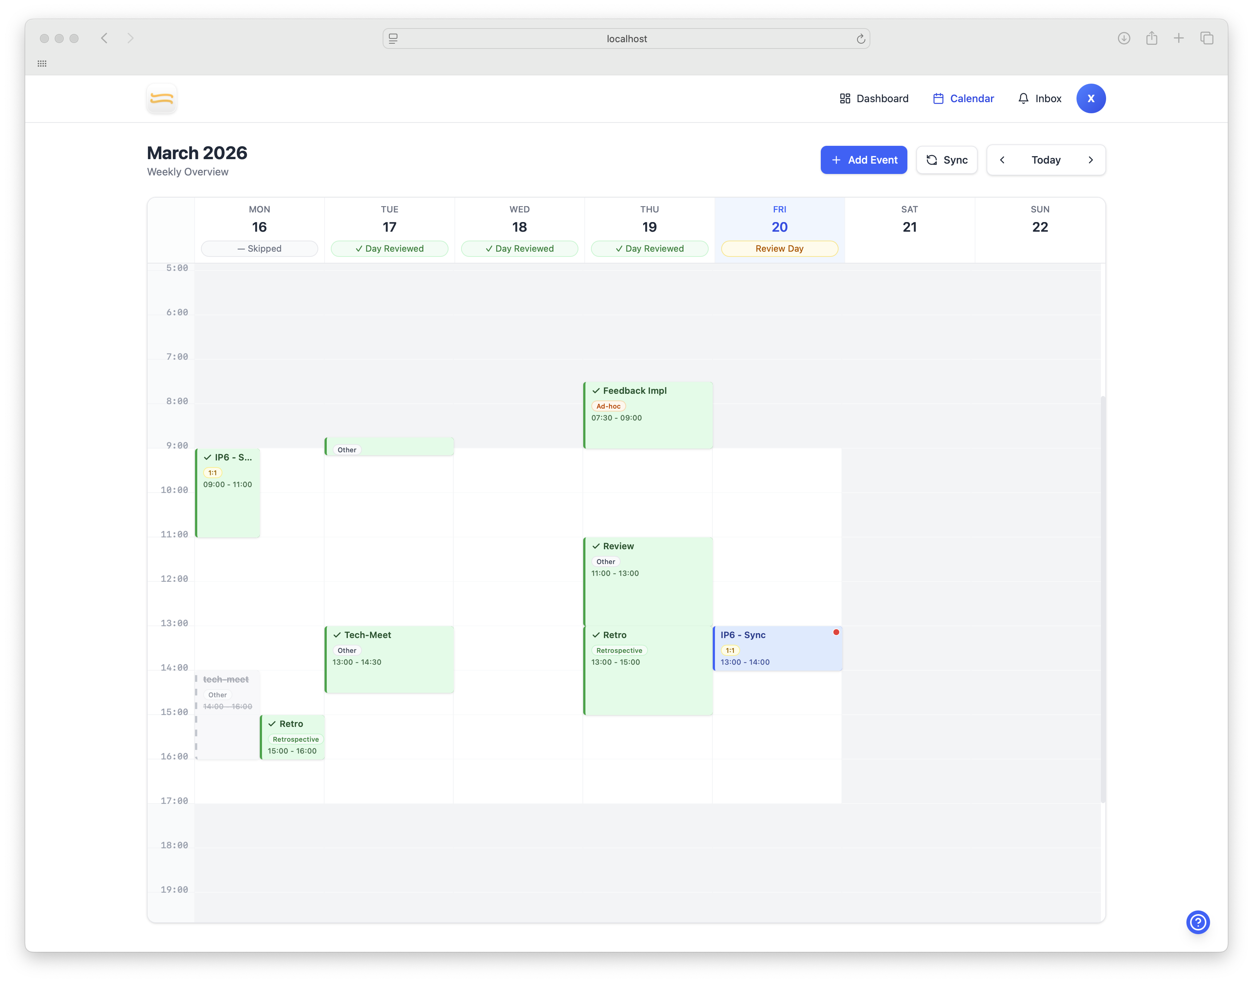Open the user avatar X menu
Screen dimensions: 1253x983
[1090, 98]
